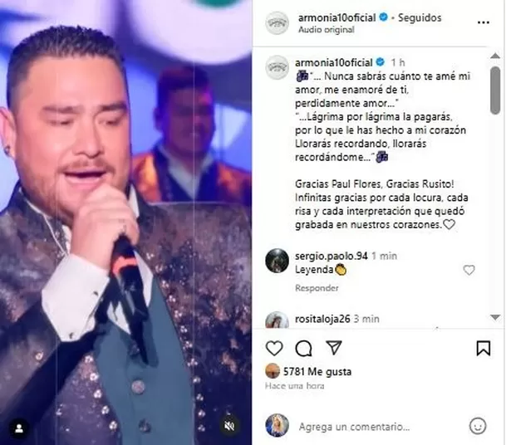This screenshot has height=445, width=506.
Task: Reply to sergio.paolo.94 with Responder
Action: coord(317,288)
